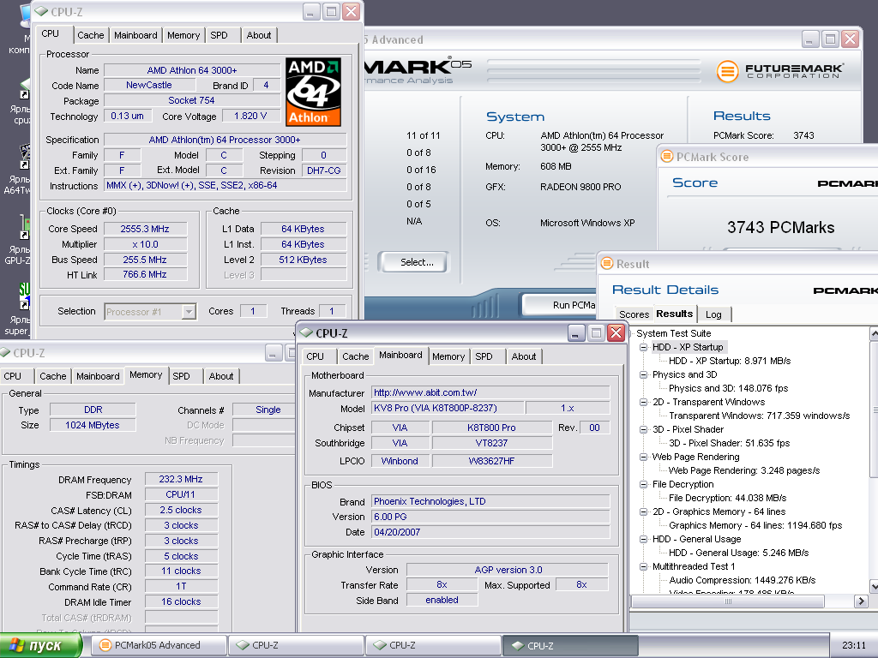Collapse the Web Page Rendering node

click(643, 457)
